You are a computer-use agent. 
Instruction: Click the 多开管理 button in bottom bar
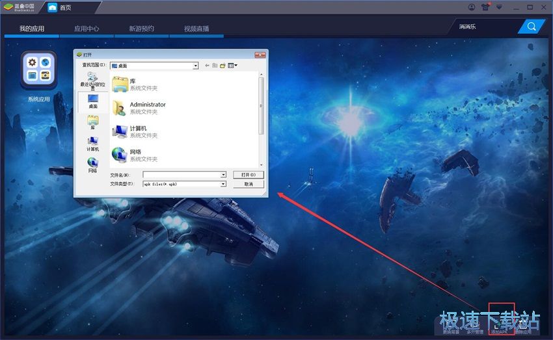pos(475,328)
